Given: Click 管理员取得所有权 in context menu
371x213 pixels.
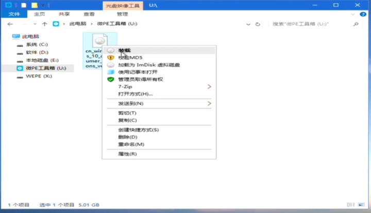Looking at the screenshot, I should point(159,79).
